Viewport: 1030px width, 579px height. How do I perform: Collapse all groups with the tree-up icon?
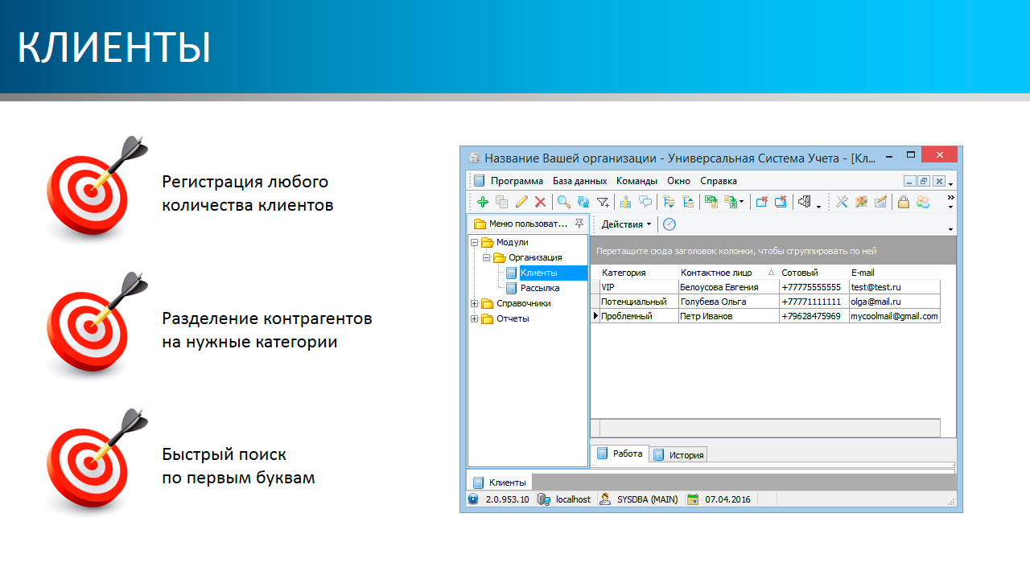688,202
